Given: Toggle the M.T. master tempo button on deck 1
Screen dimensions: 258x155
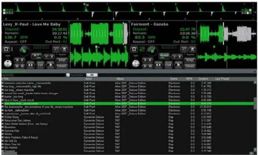Looking at the screenshot, I should 37,56.
